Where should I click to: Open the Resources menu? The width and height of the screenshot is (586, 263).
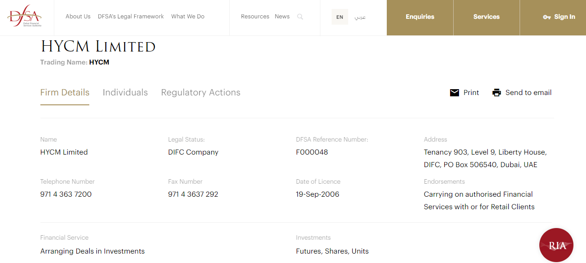(x=255, y=17)
